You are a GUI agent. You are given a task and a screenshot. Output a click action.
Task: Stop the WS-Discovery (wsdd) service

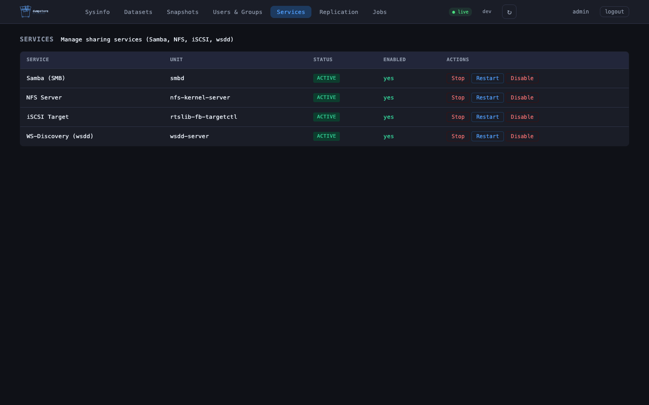click(458, 136)
